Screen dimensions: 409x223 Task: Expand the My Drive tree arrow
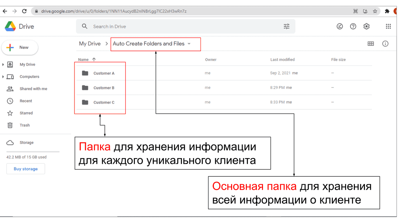point(3,65)
